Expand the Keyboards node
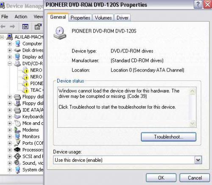The height and width of the screenshot is (185, 212). 10,116
